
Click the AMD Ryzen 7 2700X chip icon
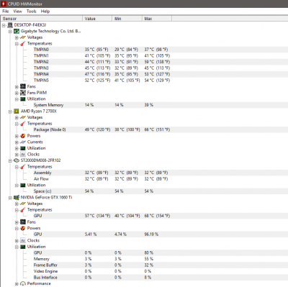[x=17, y=111]
